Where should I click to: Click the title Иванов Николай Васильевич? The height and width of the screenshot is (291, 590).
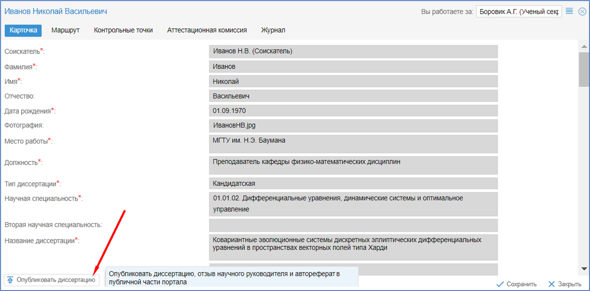tap(56, 12)
